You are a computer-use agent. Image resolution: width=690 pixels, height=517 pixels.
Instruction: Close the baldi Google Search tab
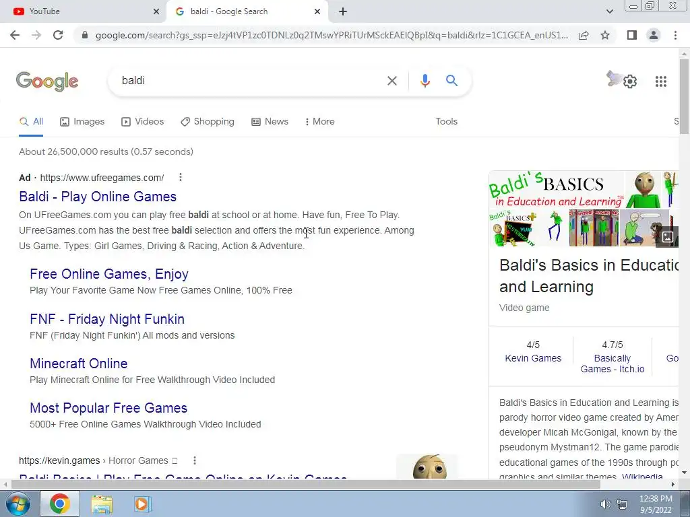[317, 11]
